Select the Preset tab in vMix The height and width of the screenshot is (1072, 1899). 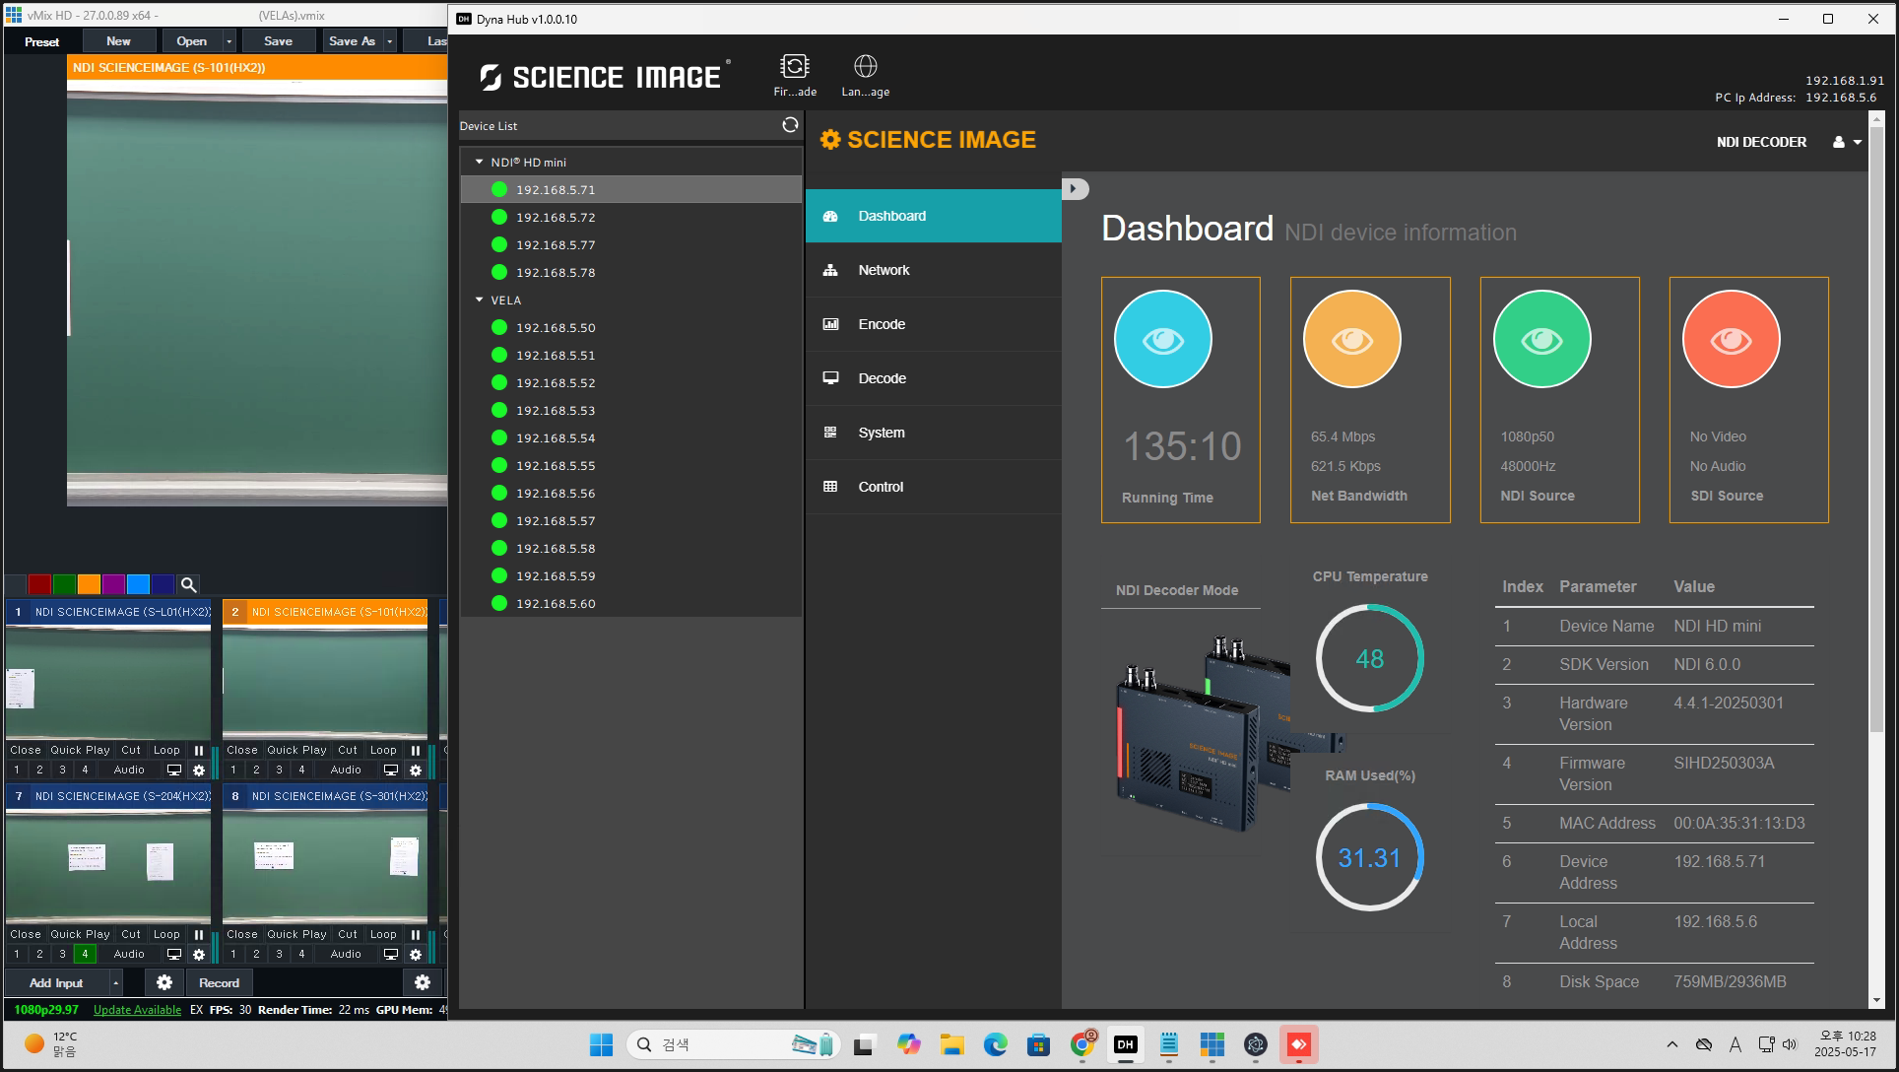(x=41, y=41)
